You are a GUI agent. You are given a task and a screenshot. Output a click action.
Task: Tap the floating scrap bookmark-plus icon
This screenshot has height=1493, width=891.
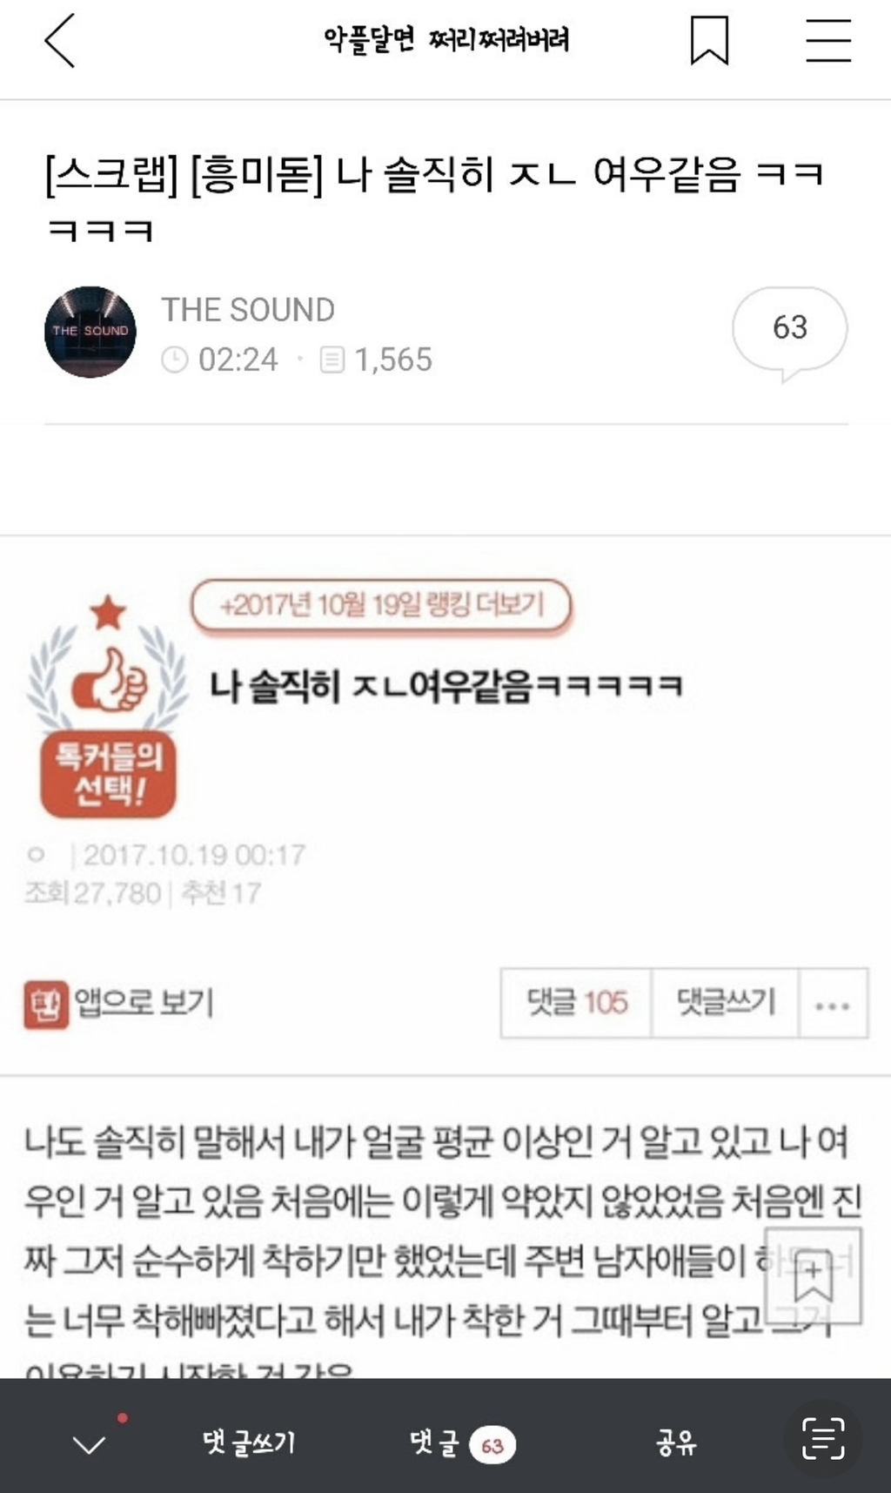813,1276
